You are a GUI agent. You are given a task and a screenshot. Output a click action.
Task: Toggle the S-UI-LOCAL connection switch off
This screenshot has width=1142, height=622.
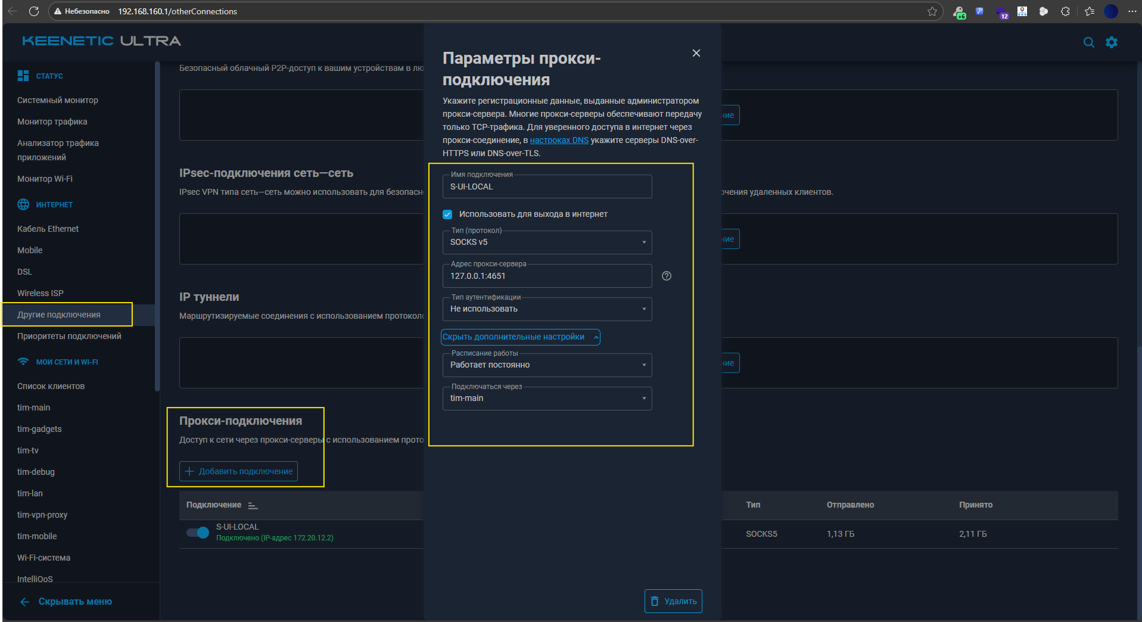(198, 533)
